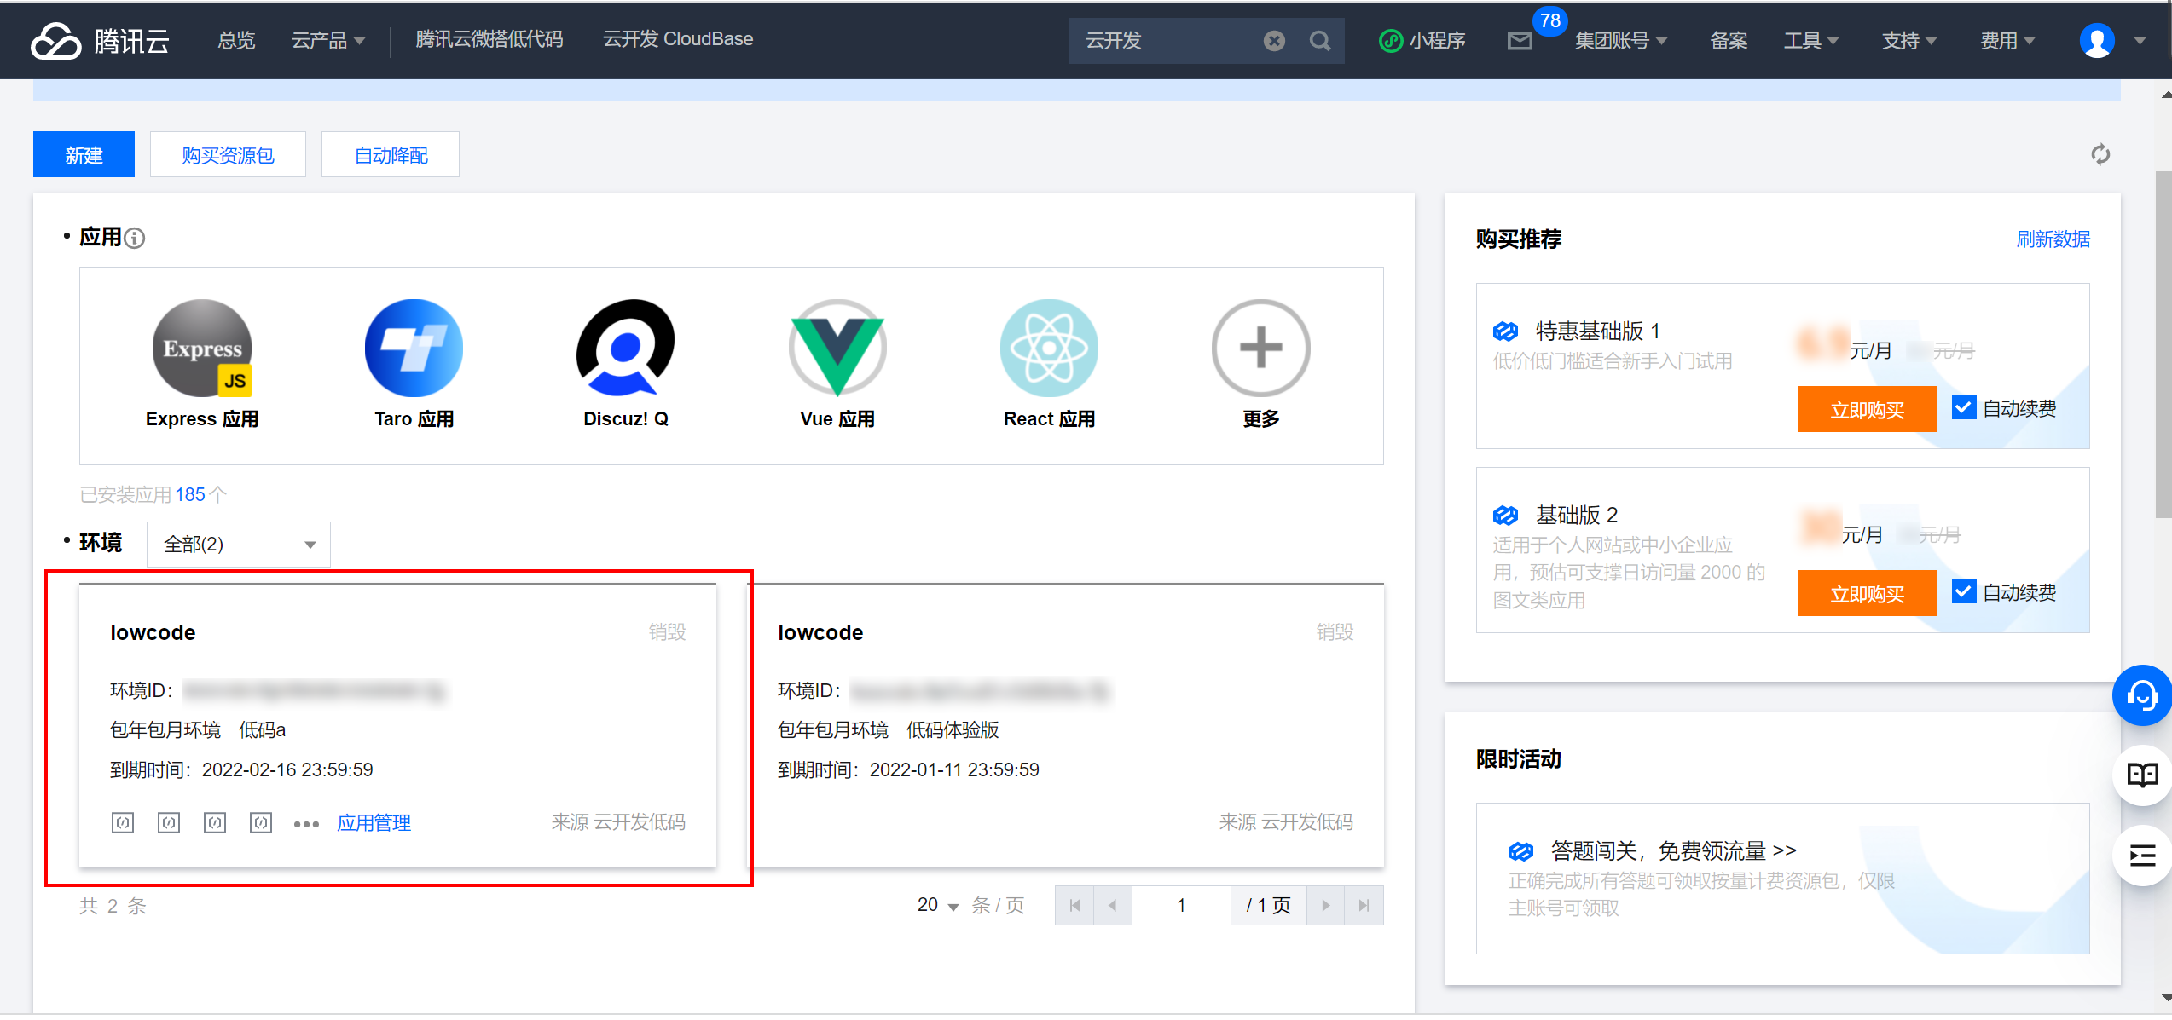Open the customer service headset button
The height and width of the screenshot is (1020, 2172).
tap(2141, 695)
